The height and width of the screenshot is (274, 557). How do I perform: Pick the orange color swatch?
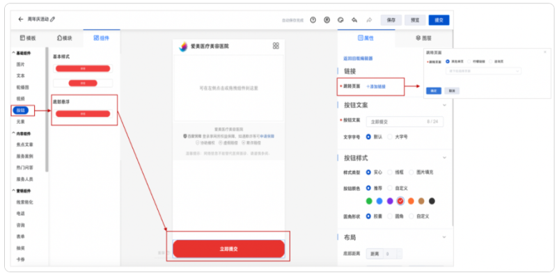click(x=411, y=201)
